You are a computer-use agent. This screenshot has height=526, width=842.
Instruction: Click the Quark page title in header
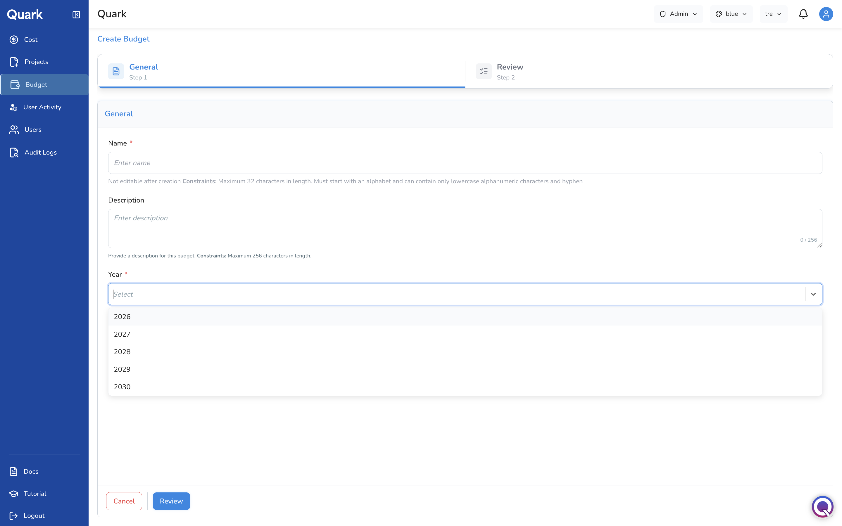click(x=112, y=14)
